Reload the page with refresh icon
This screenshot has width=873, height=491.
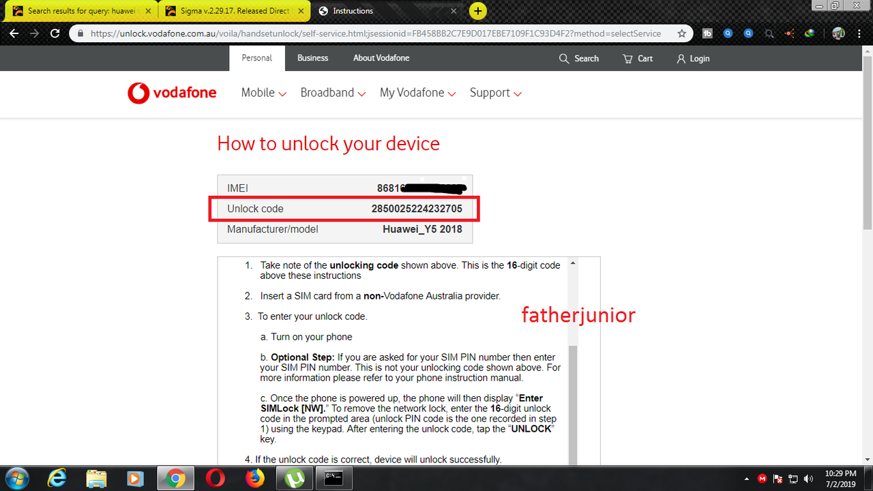coord(56,33)
